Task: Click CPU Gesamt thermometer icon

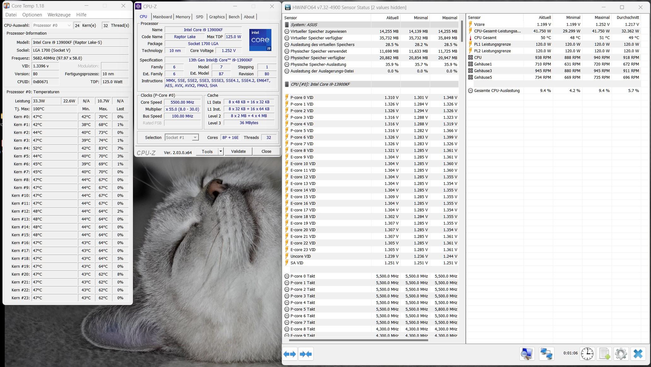Action: pos(470,37)
